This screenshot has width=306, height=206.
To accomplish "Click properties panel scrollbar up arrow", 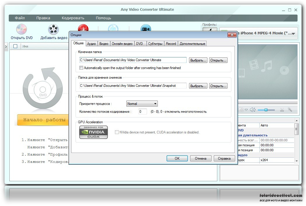I will click(x=297, y=121).
